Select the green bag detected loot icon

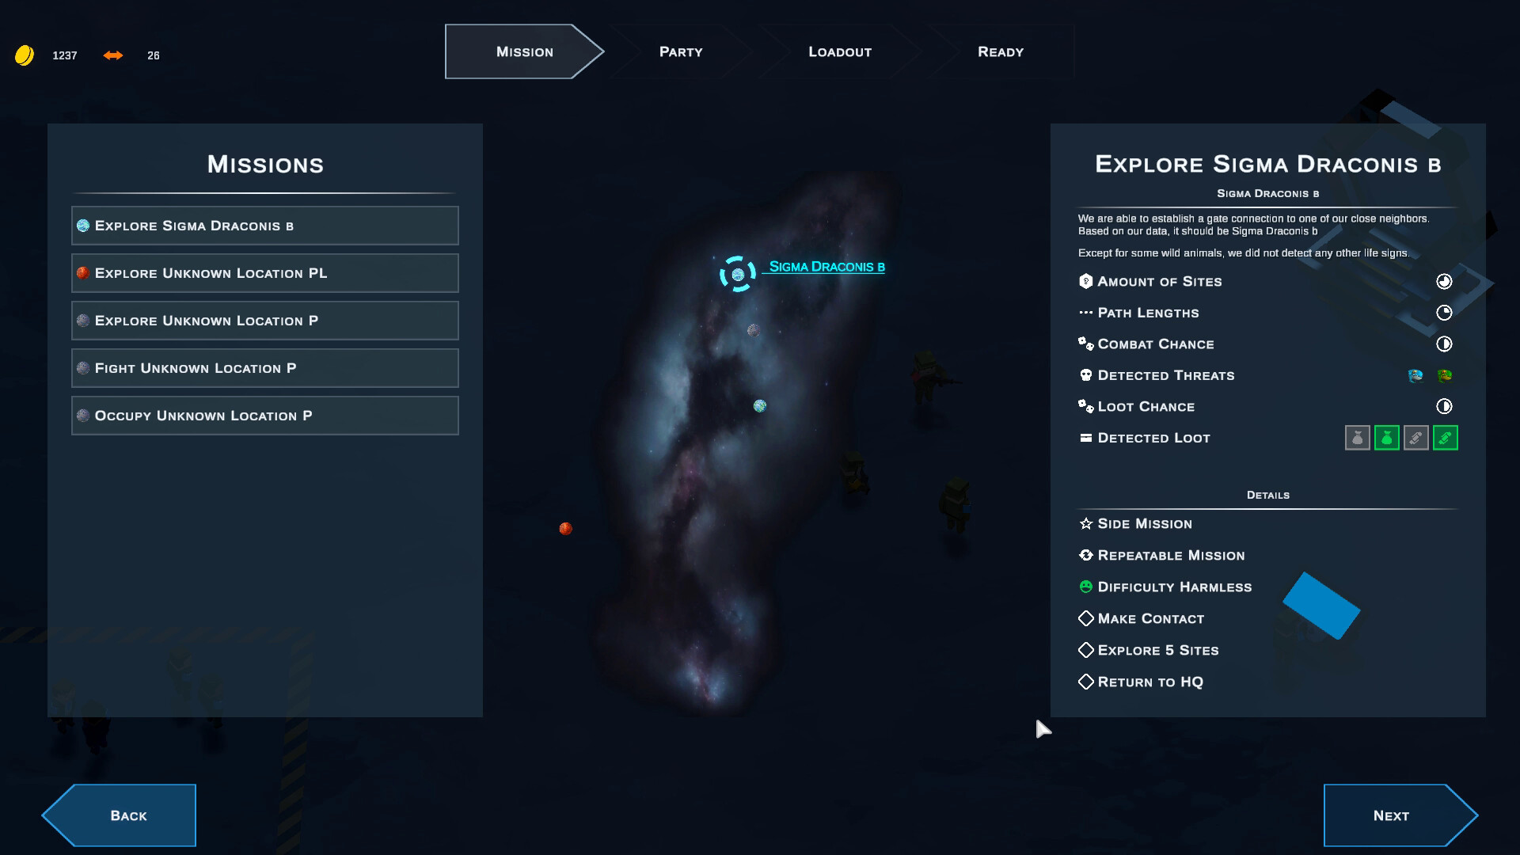(1387, 438)
